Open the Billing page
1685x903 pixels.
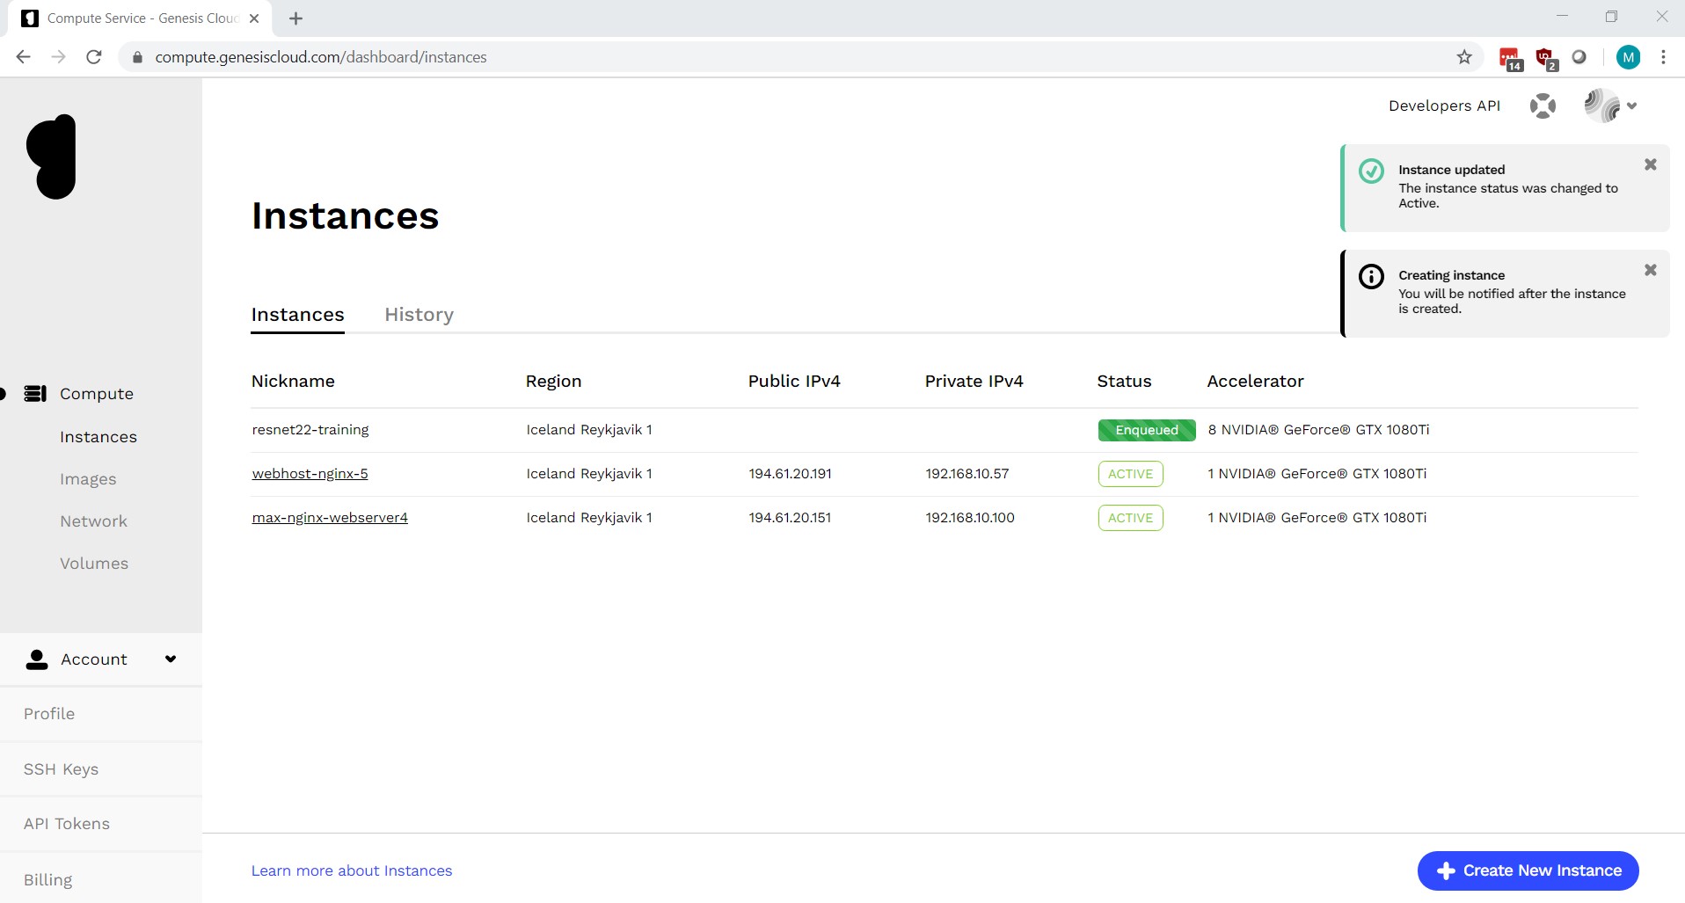[x=48, y=879]
